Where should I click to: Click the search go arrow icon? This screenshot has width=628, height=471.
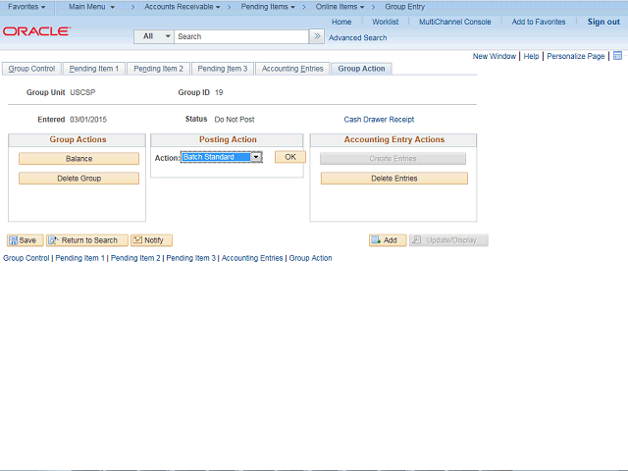[317, 36]
